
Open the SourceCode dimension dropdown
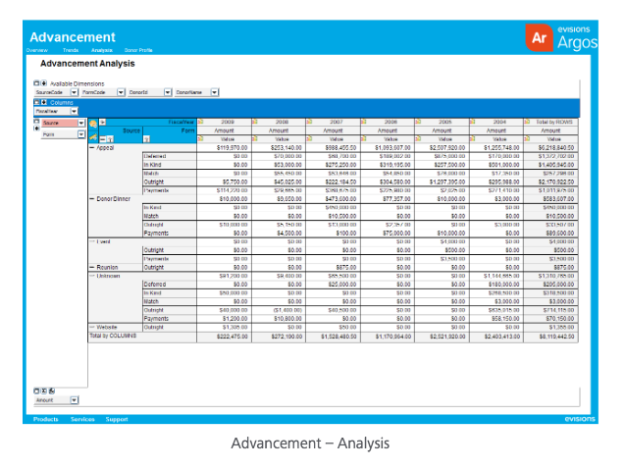pyautogui.click(x=74, y=92)
